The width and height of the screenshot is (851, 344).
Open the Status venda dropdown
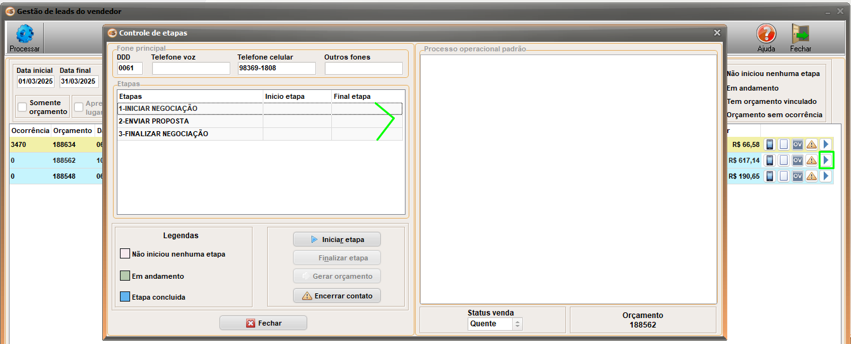(x=517, y=324)
